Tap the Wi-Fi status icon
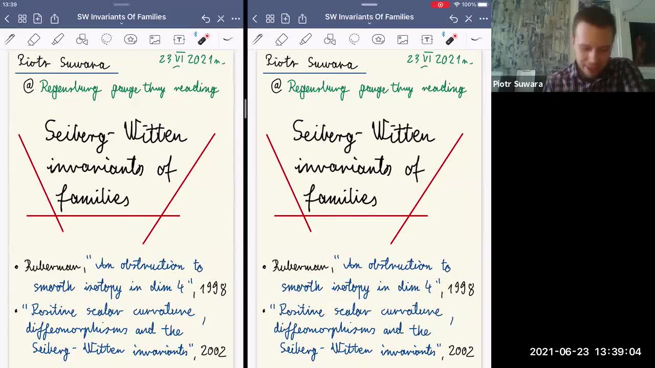This screenshot has height=368, width=655. [456, 5]
